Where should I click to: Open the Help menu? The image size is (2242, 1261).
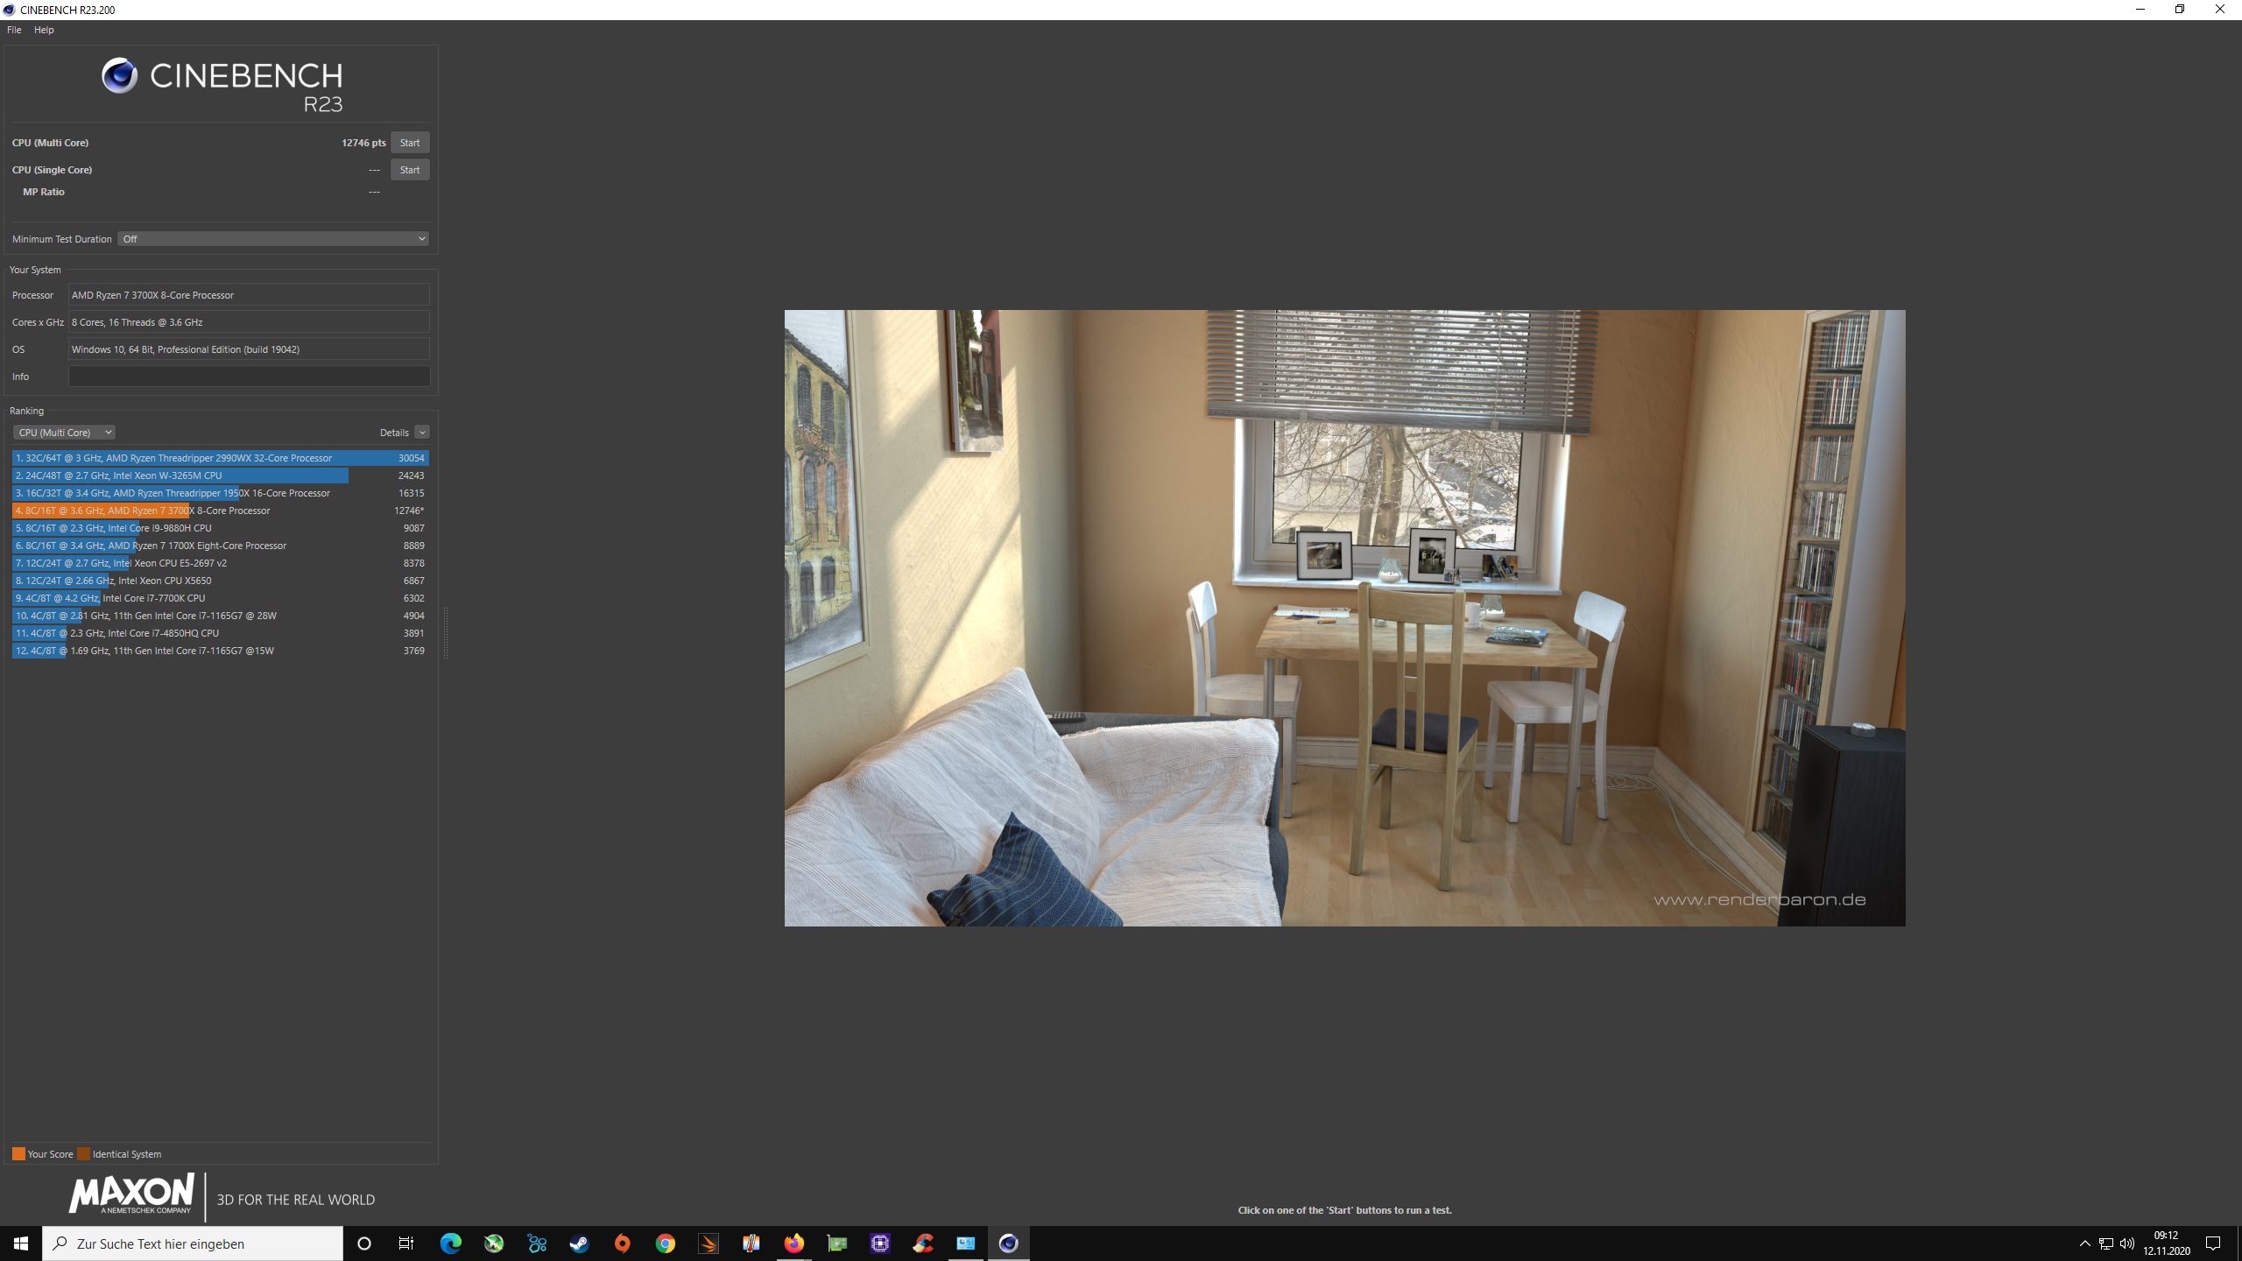pos(44,30)
